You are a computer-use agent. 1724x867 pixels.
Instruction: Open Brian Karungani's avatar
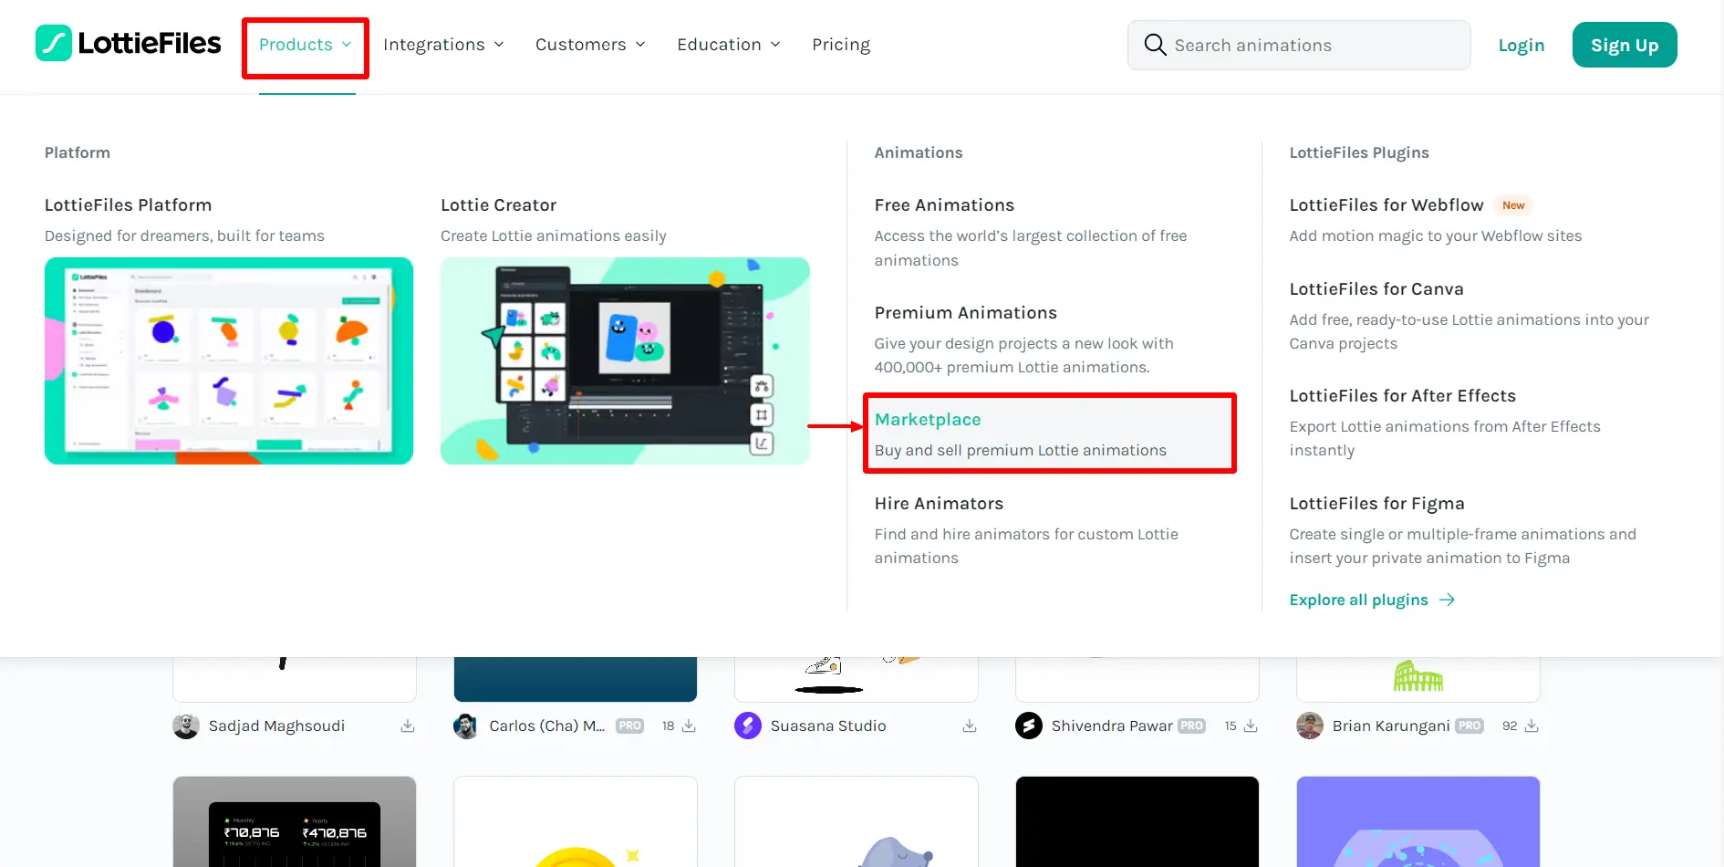tap(1310, 726)
